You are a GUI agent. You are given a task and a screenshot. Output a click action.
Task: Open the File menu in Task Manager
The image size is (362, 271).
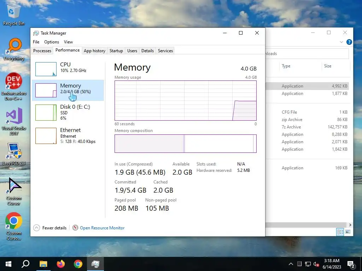[x=36, y=42]
